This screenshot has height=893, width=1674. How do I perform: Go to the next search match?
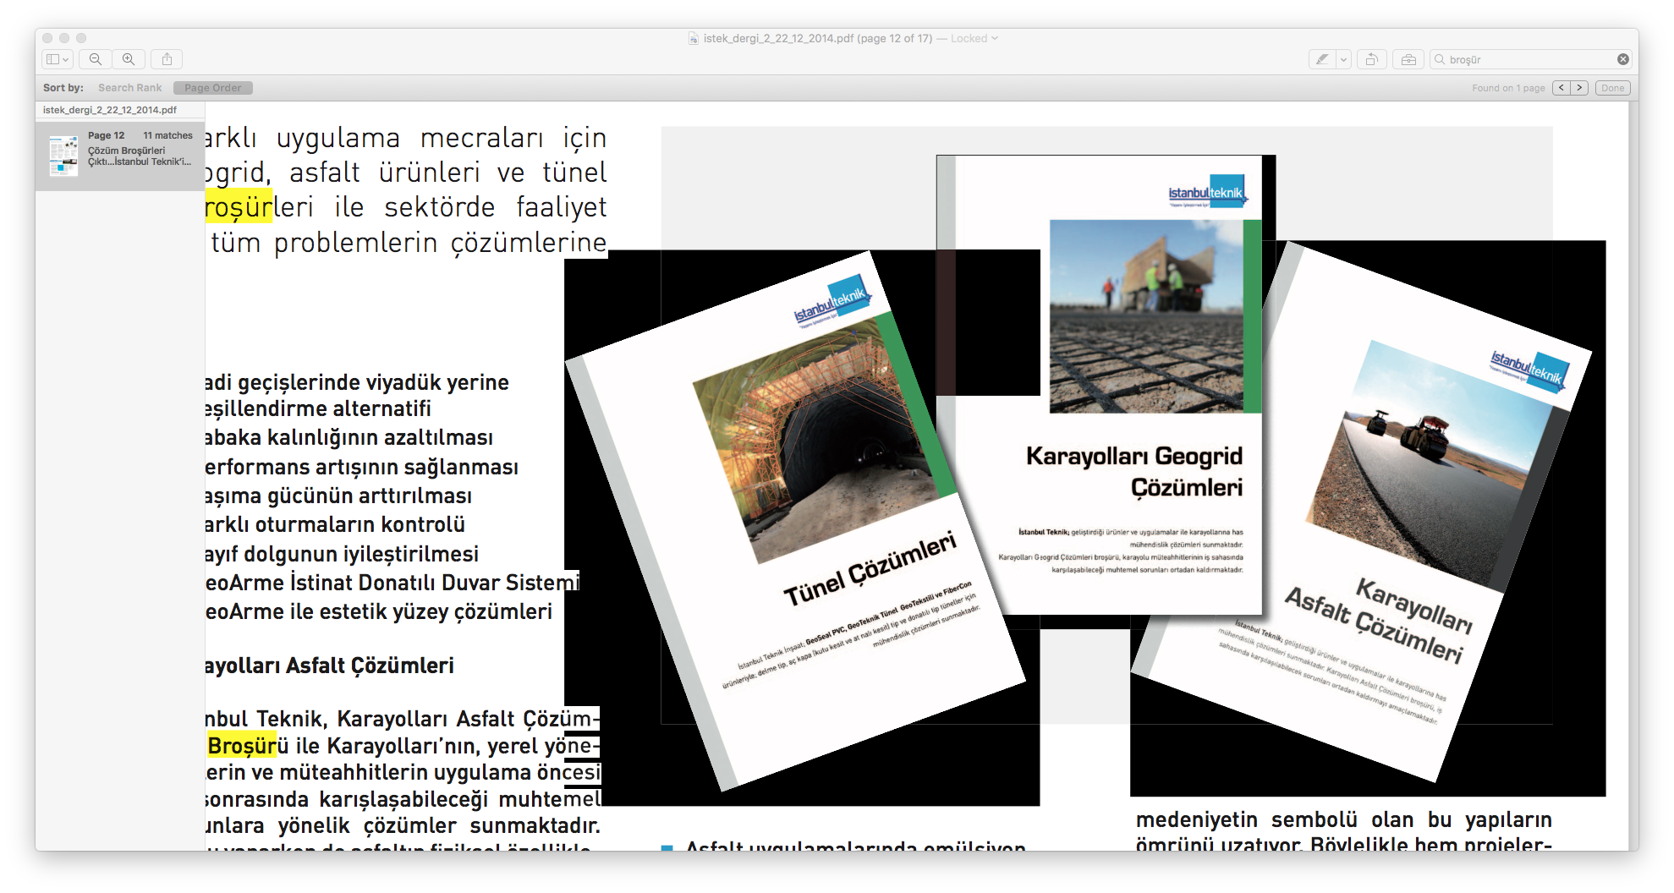point(1579,88)
